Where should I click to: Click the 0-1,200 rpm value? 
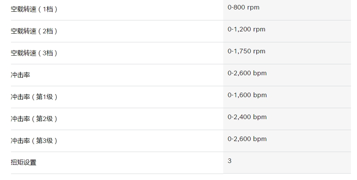[246, 29]
